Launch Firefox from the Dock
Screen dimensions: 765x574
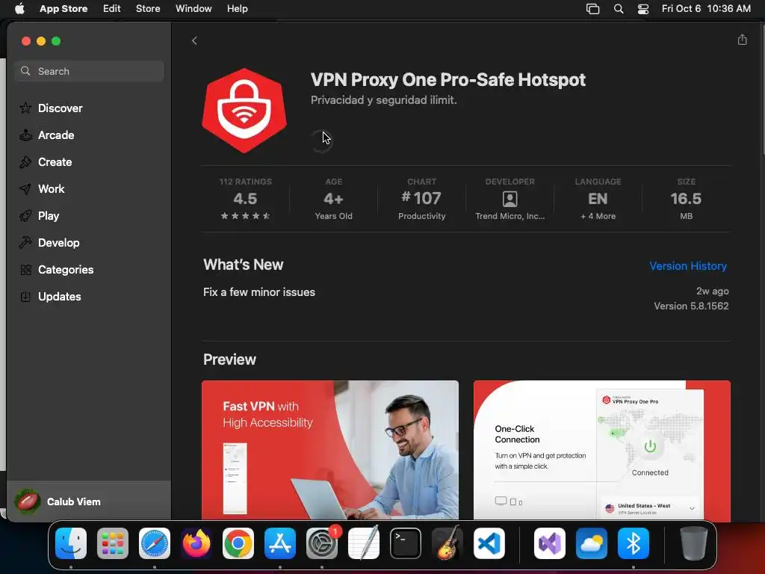(x=196, y=543)
